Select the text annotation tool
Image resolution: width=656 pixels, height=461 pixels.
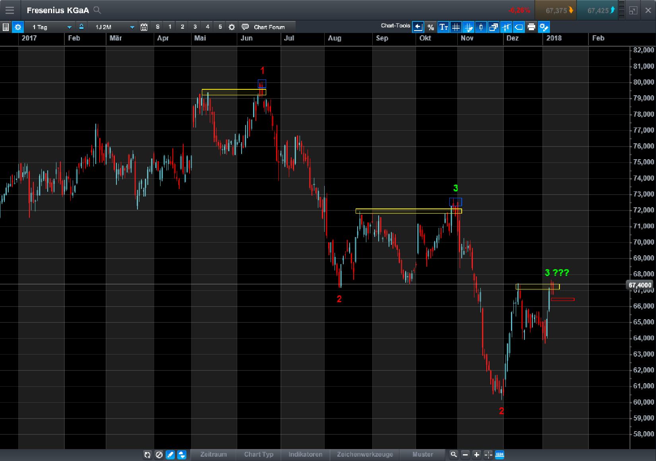pos(443,27)
